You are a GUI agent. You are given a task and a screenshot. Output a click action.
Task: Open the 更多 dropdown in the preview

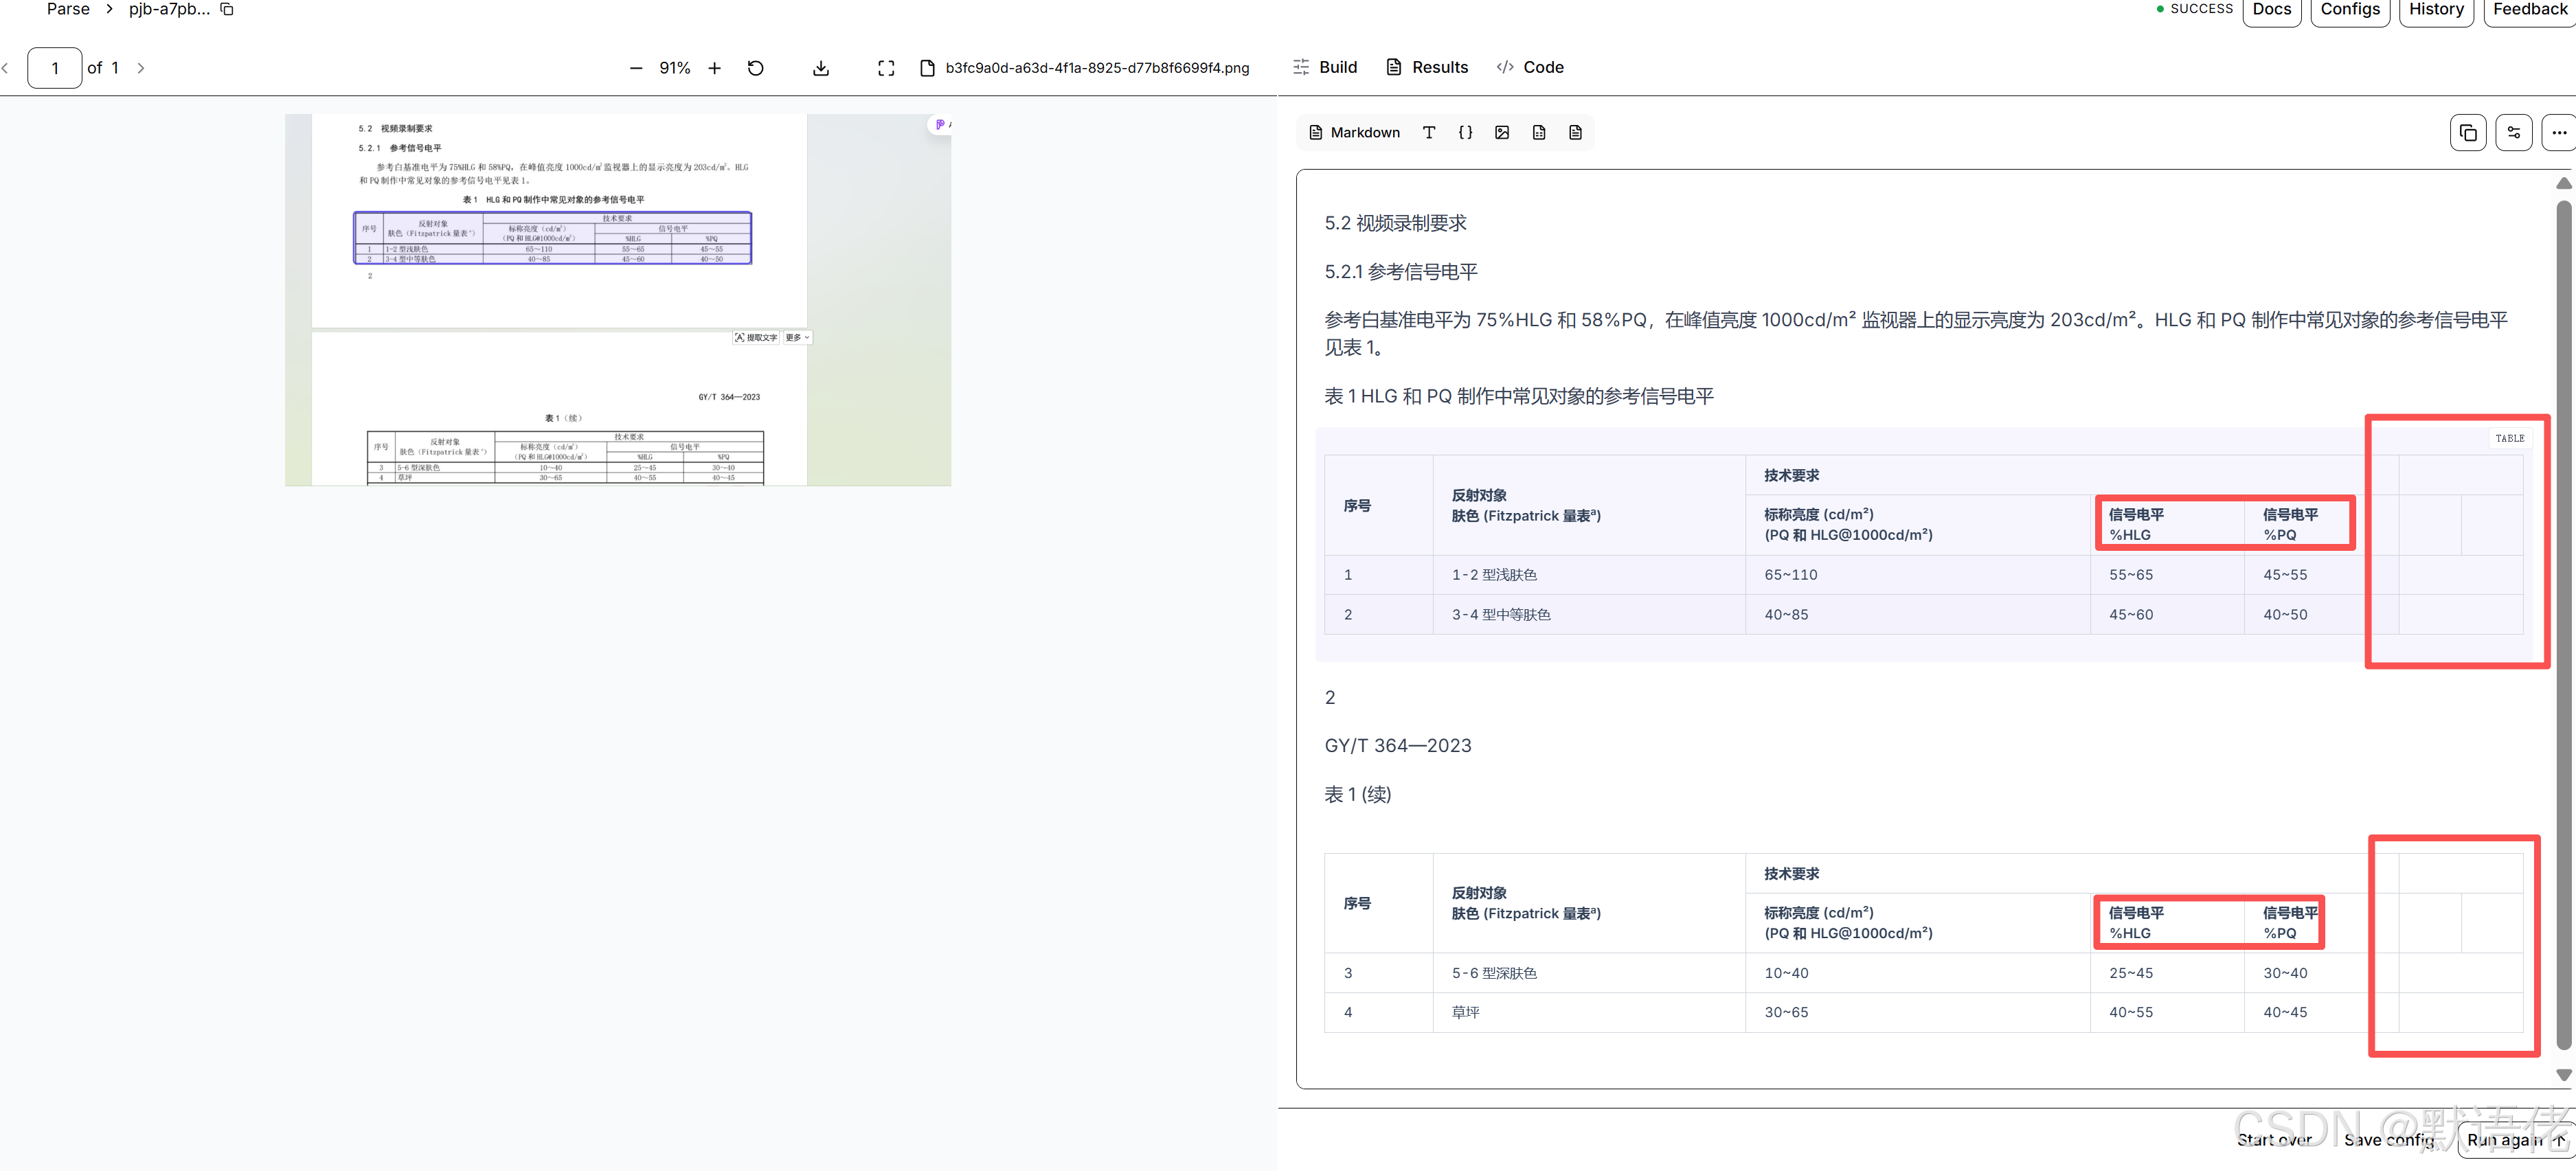[x=797, y=338]
